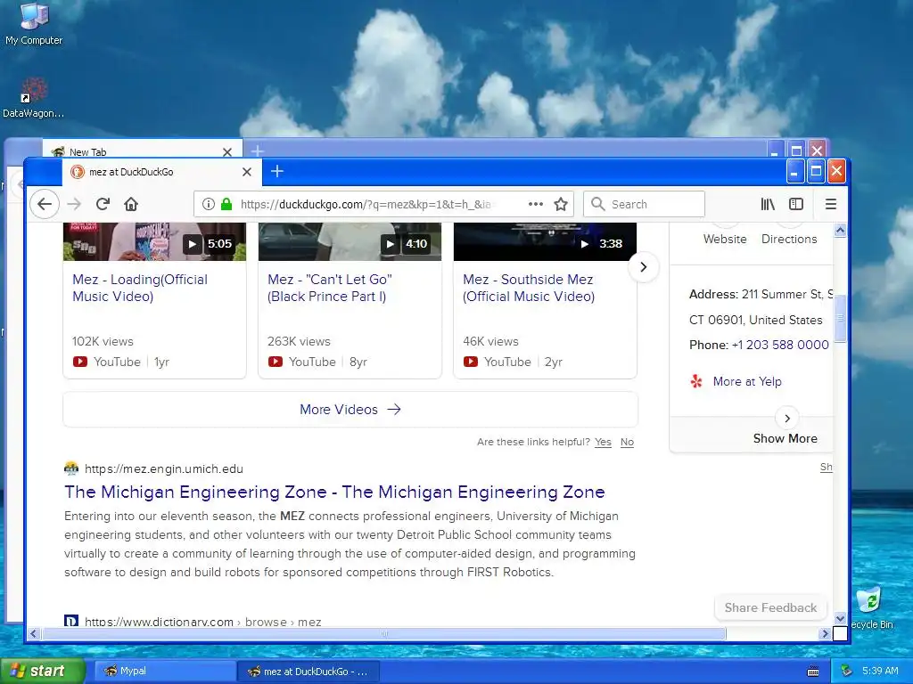This screenshot has height=684, width=913.
Task: Open the Library bookmarks icon
Action: coord(768,204)
